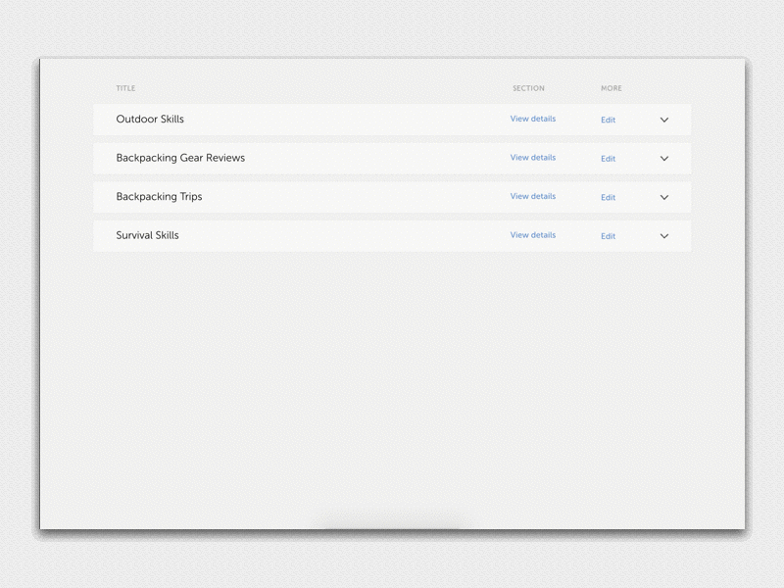Viewport: 784px width, 588px height.
Task: Expand the Backpacking Trips row chevron
Action: pos(664,197)
